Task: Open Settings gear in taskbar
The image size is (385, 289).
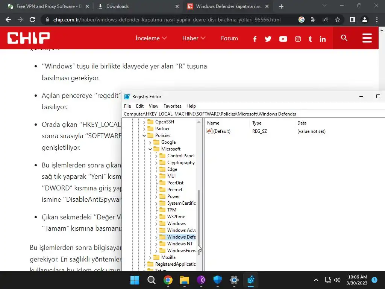Action: click(234, 280)
